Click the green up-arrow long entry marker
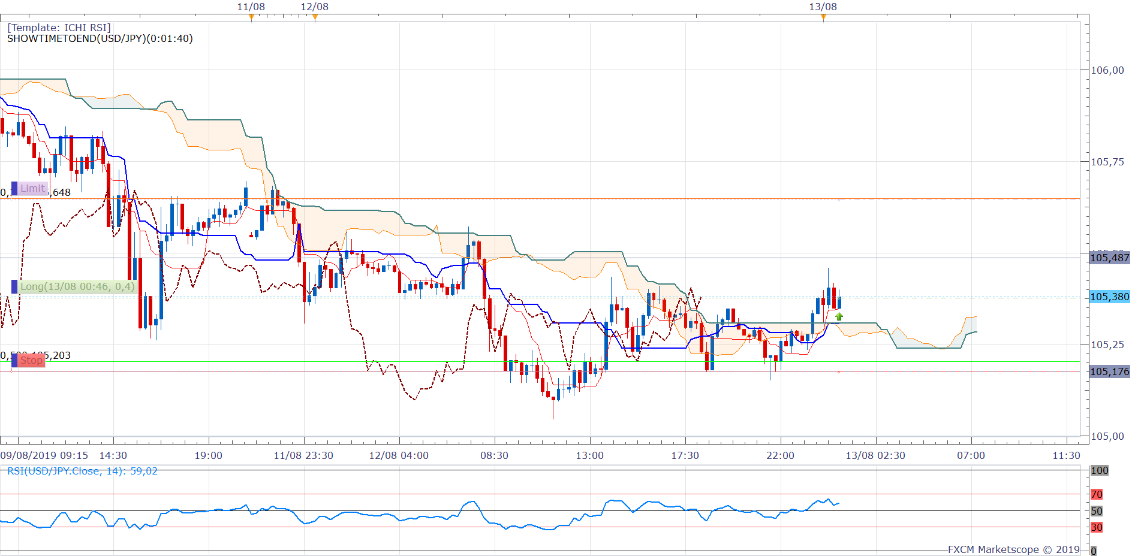 tap(839, 316)
